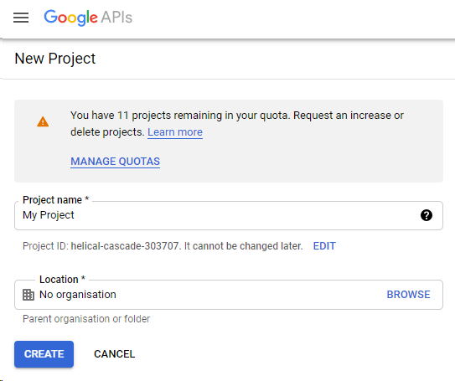
Task: Click EDIT to change project ID
Action: point(324,246)
